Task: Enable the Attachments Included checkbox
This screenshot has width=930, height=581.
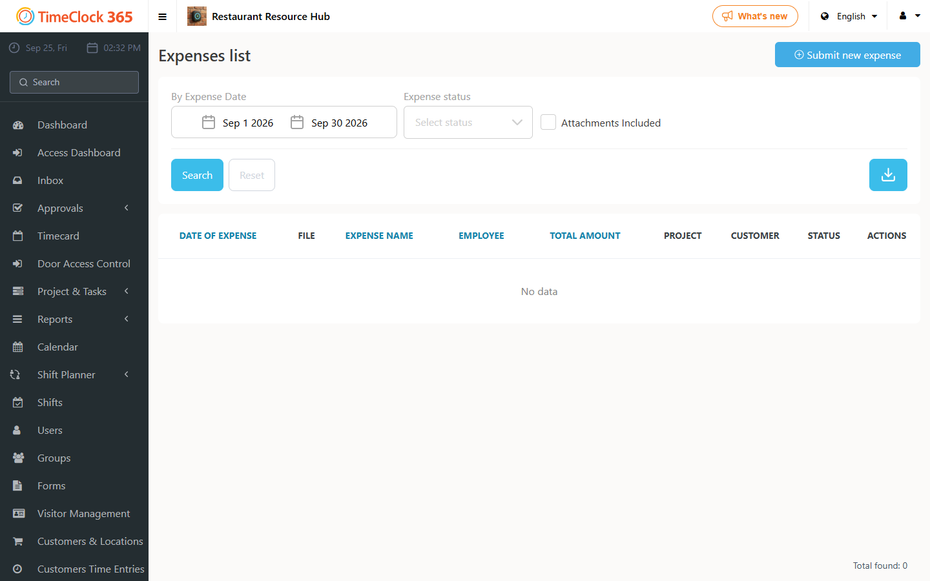Action: pyautogui.click(x=548, y=122)
